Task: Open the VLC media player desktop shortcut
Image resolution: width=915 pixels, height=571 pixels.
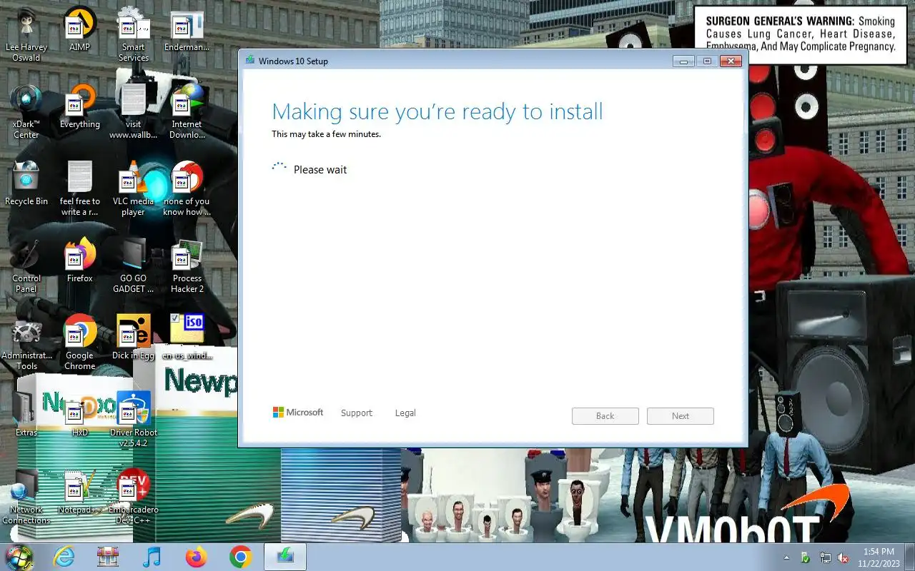Action: pyautogui.click(x=134, y=188)
